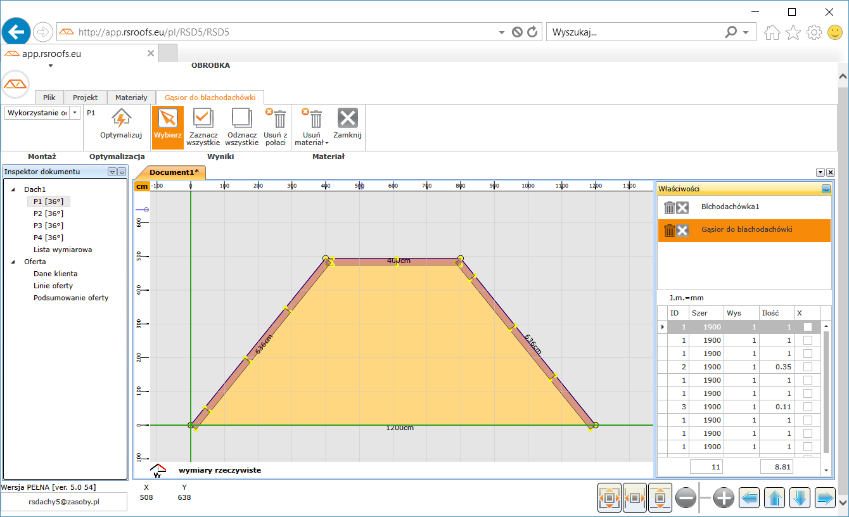Viewport: 849px width, 517px height.
Task: Open Podsumowanie oferty in document inspector
Action: [71, 298]
